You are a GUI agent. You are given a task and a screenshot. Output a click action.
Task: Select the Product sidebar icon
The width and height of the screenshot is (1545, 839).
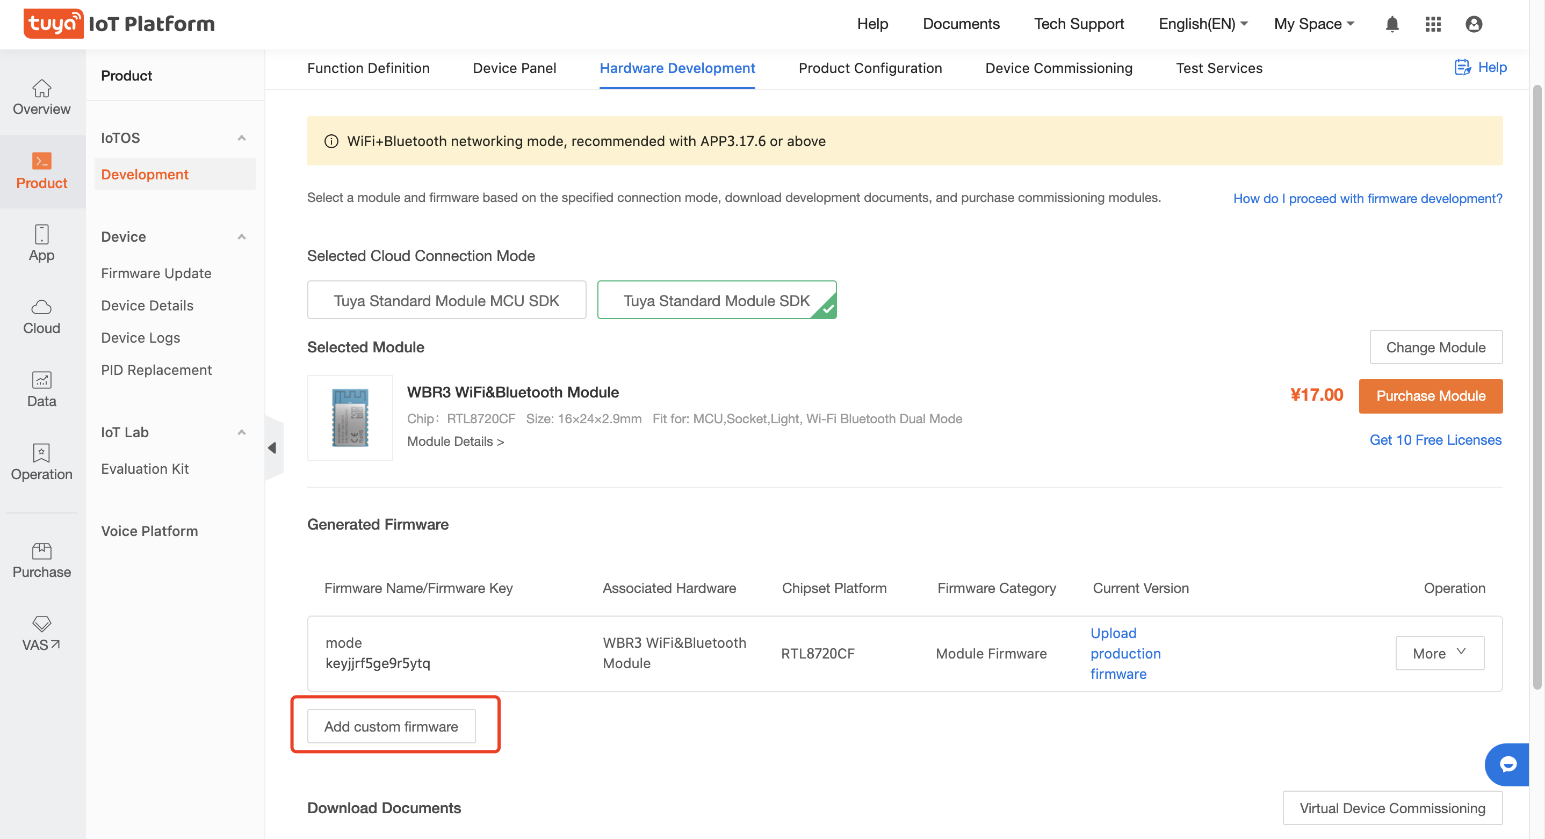[41, 161]
